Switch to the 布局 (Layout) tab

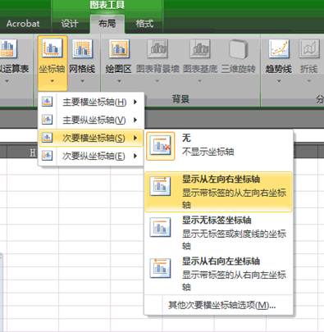[x=107, y=24]
